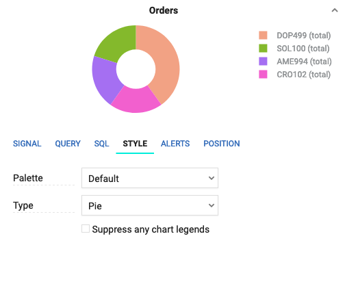The image size is (345, 286).
Task: Click the AME994 purple legend swatch
Action: (x=263, y=62)
